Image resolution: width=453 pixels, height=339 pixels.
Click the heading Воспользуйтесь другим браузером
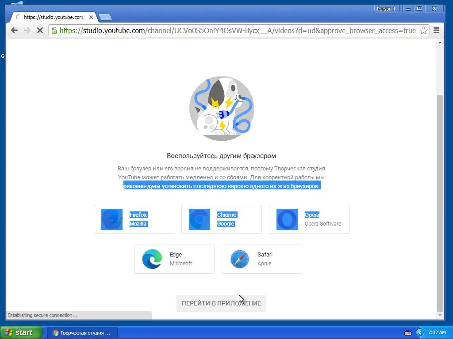coord(221,156)
